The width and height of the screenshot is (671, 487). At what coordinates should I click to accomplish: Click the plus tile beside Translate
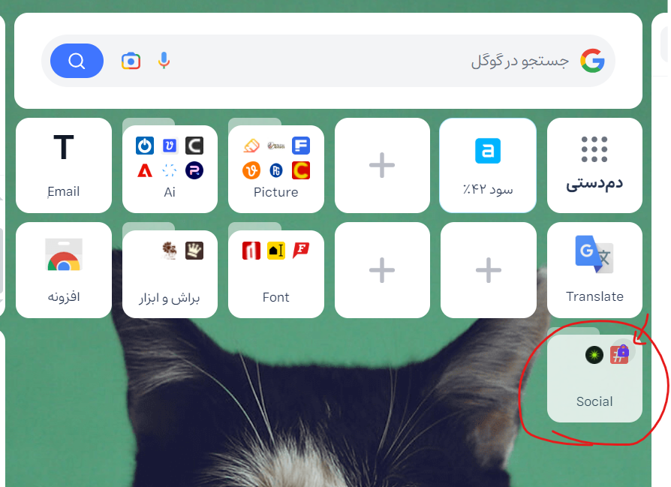(x=489, y=270)
